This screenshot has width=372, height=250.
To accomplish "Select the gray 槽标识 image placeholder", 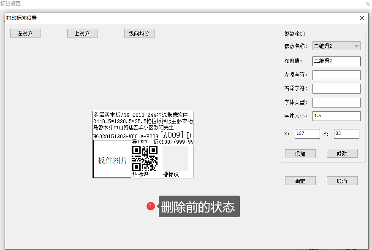I will click(x=175, y=158).
